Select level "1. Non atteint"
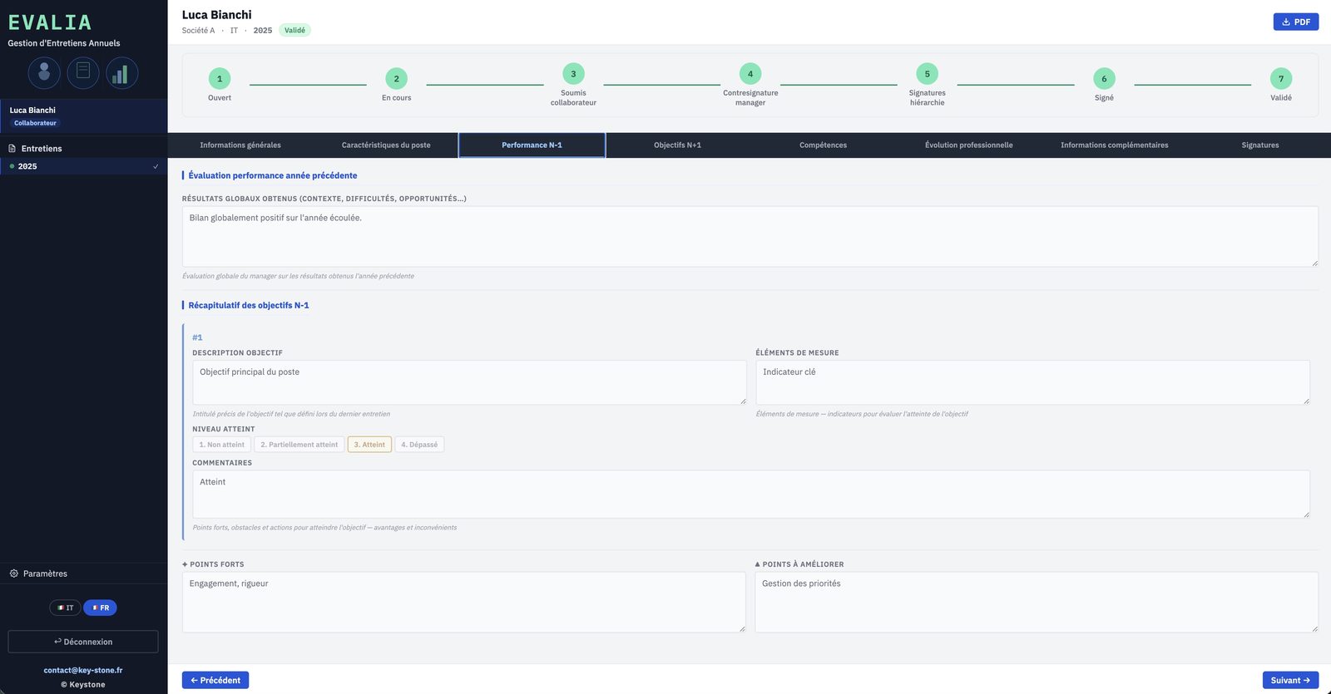1331x694 pixels. click(221, 445)
